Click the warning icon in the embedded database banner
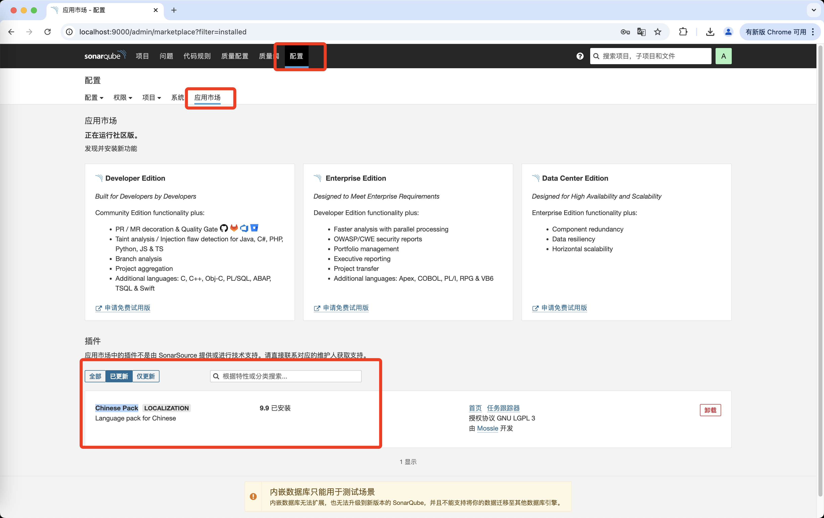 tap(253, 497)
